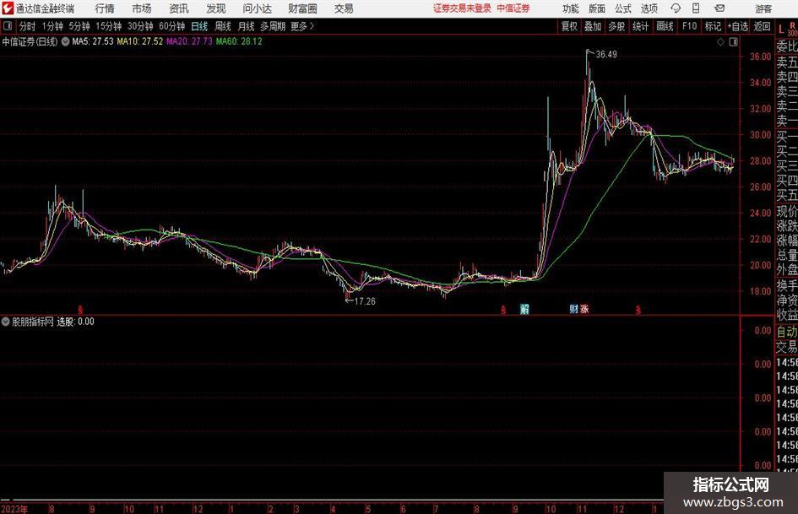This screenshot has width=798, height=514.
Task: Click the MA10: 27.52 indicator label
Action: tap(140, 41)
